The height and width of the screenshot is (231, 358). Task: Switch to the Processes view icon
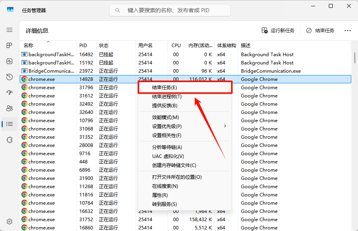9,45
